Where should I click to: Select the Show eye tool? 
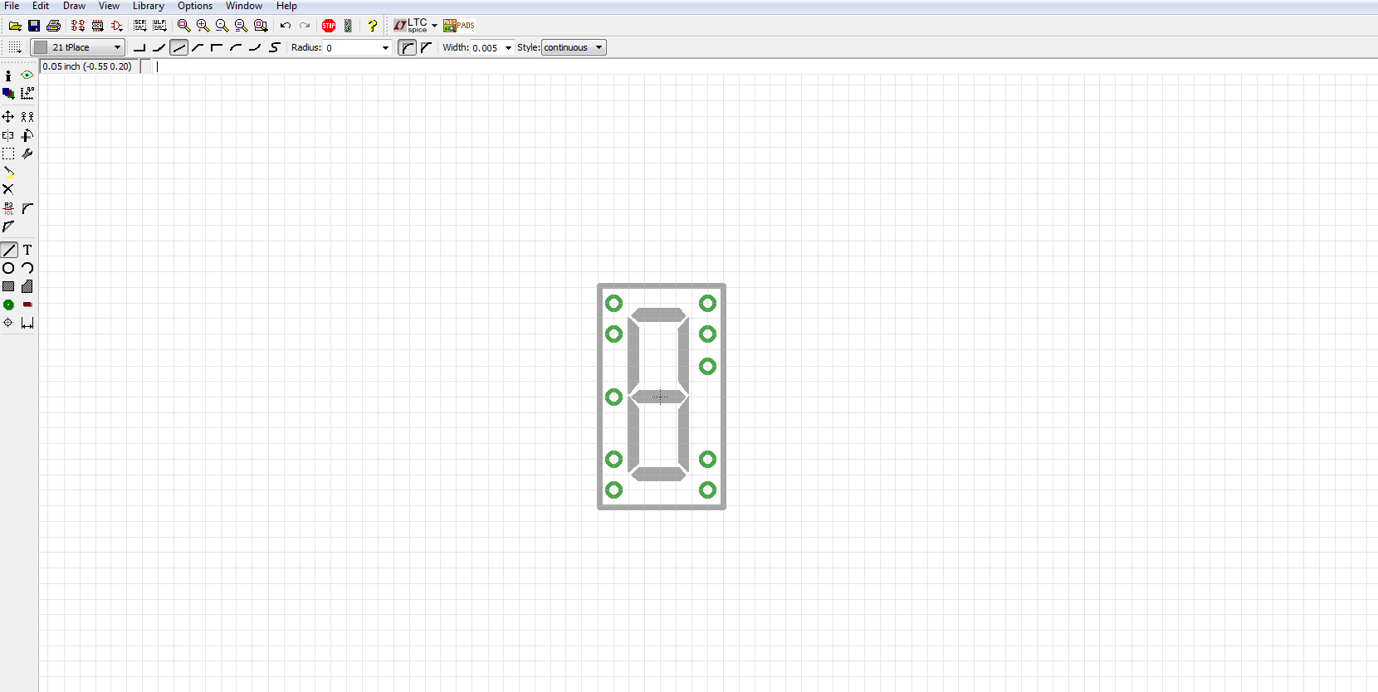tap(27, 76)
